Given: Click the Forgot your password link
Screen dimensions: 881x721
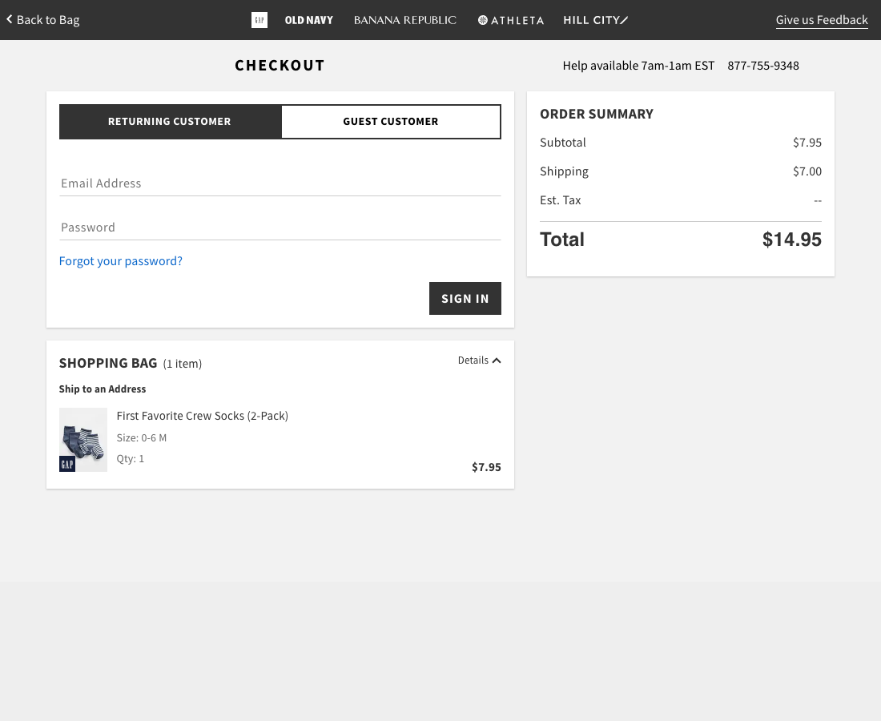Looking at the screenshot, I should (120, 261).
